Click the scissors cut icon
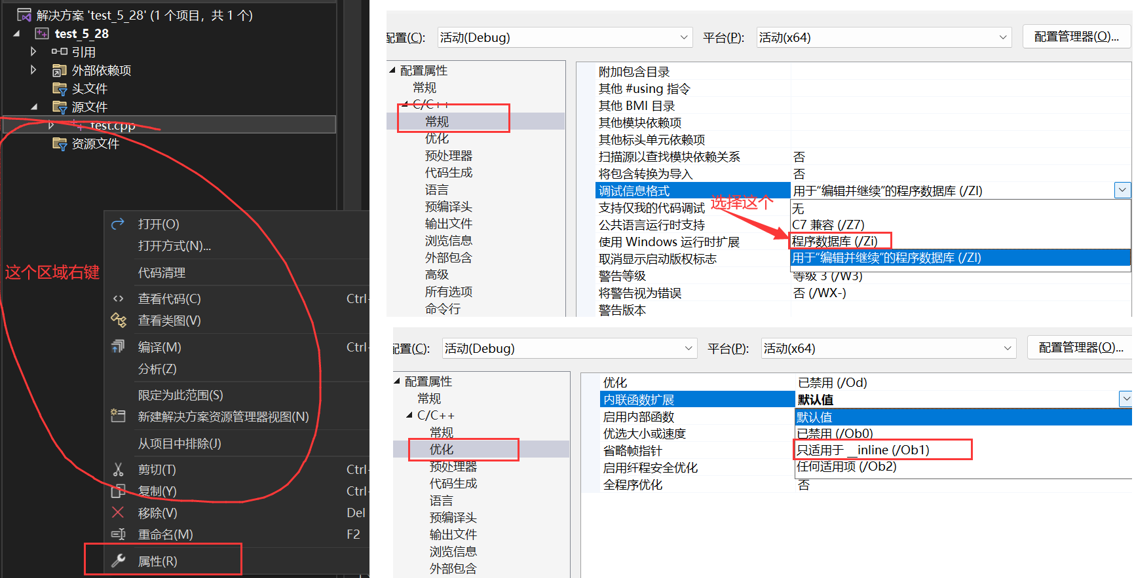1134x578 pixels. click(x=118, y=469)
